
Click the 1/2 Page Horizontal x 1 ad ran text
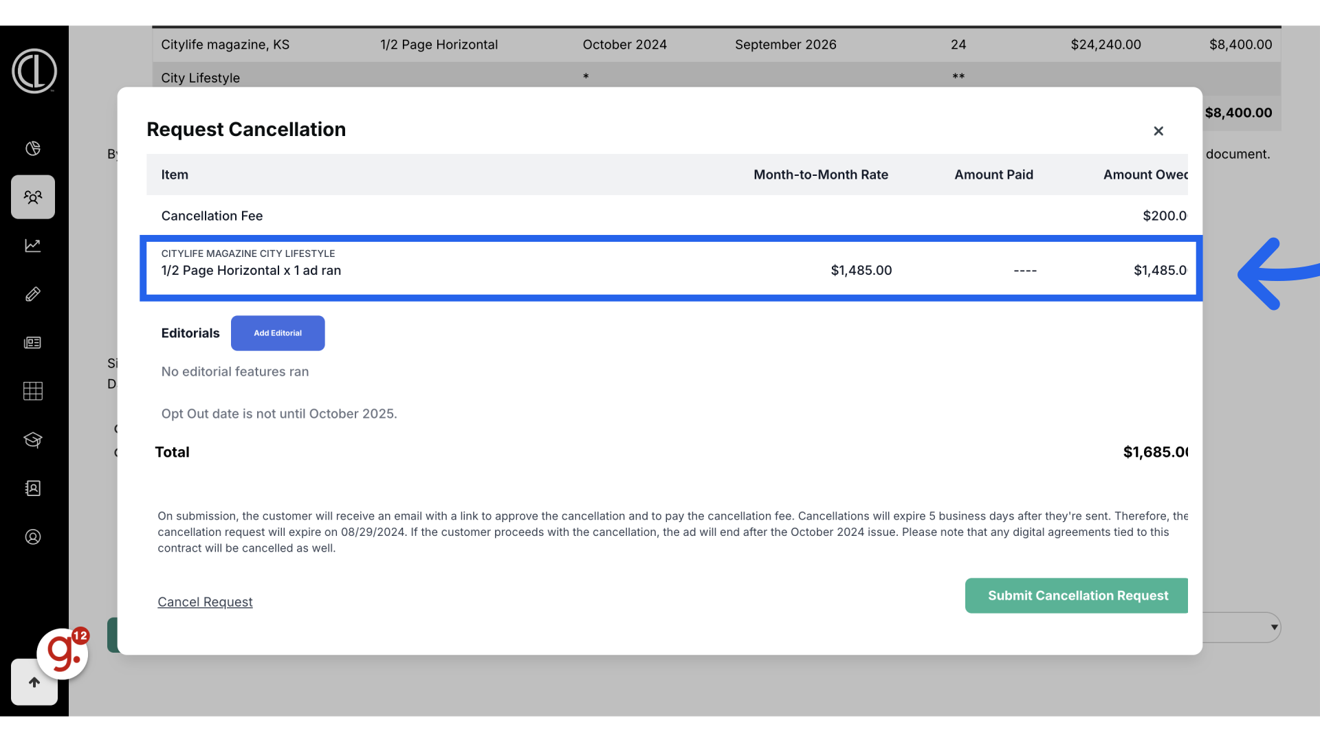(251, 271)
